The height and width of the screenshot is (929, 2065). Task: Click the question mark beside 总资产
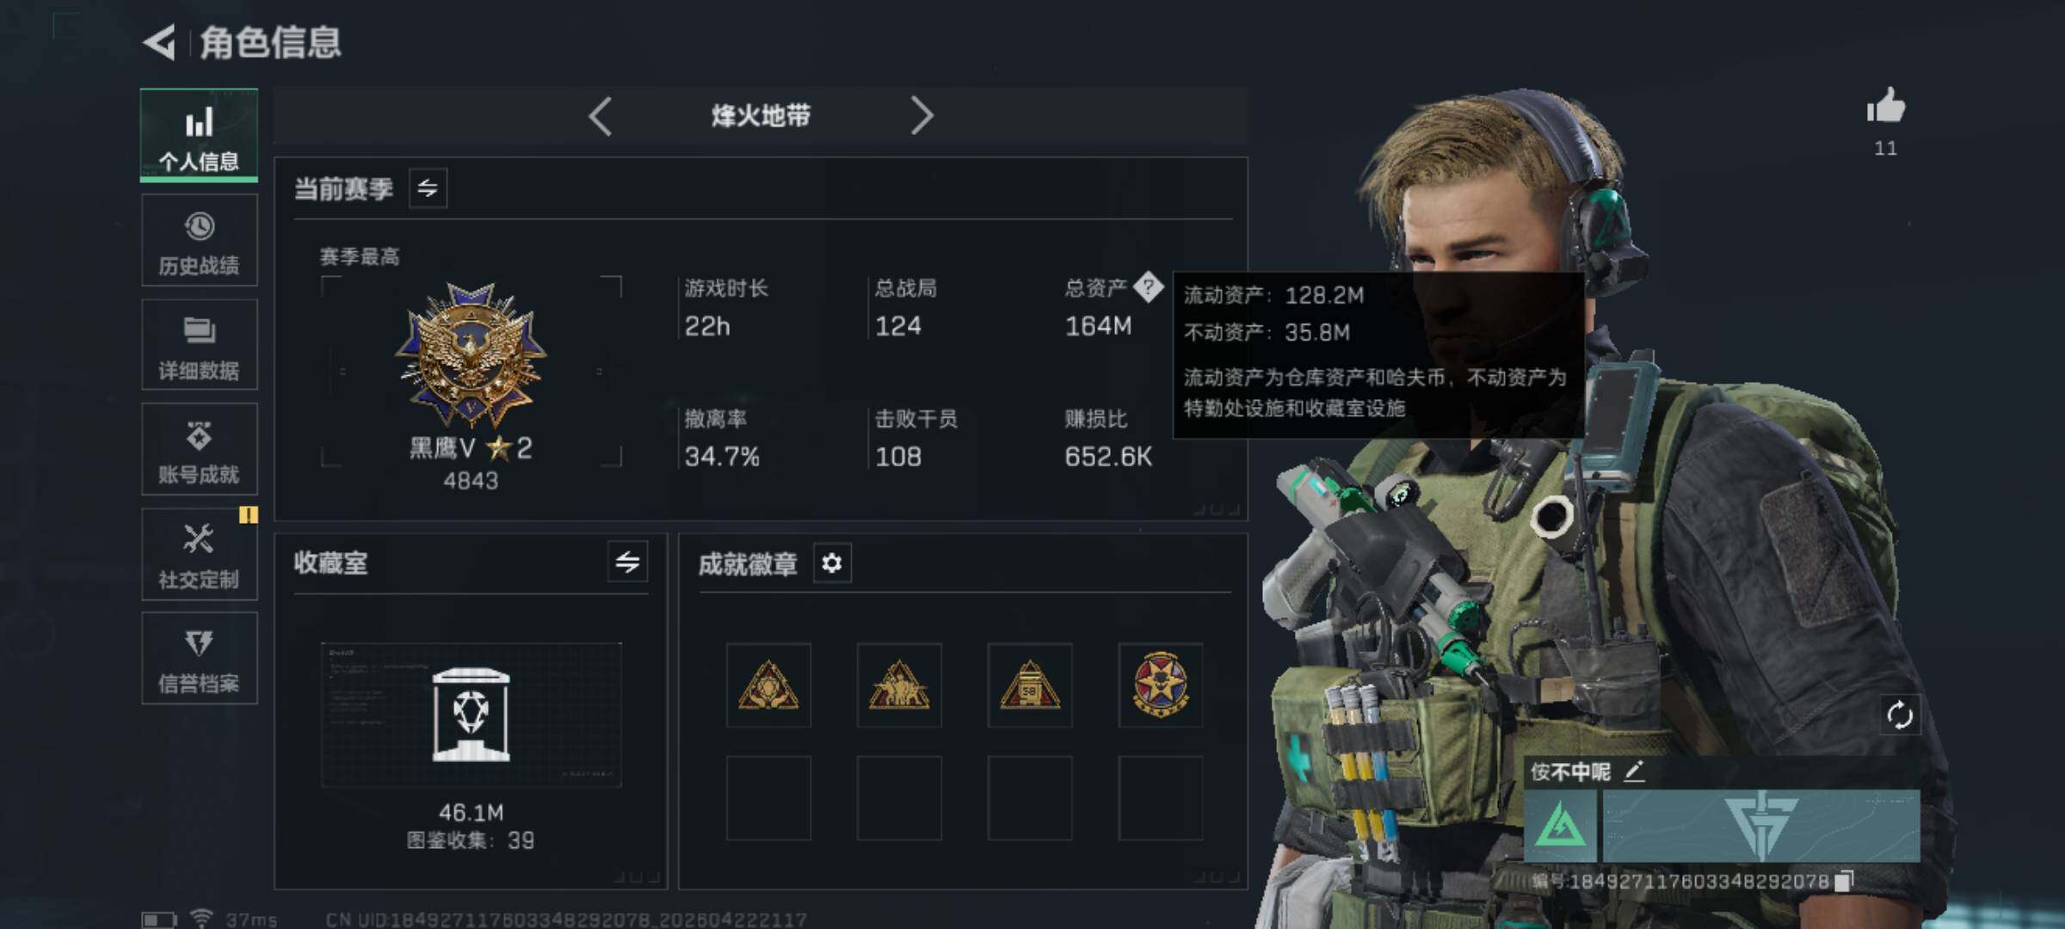click(1148, 287)
